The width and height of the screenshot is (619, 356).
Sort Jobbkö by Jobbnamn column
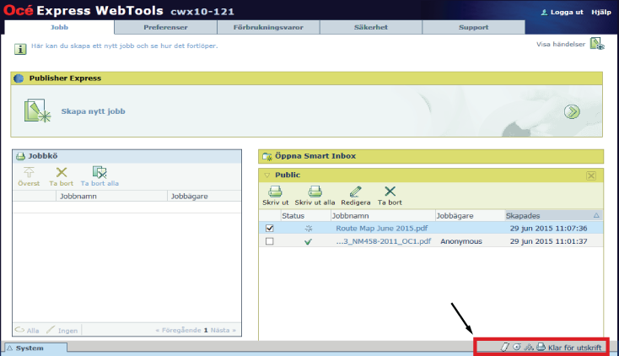(x=111, y=196)
